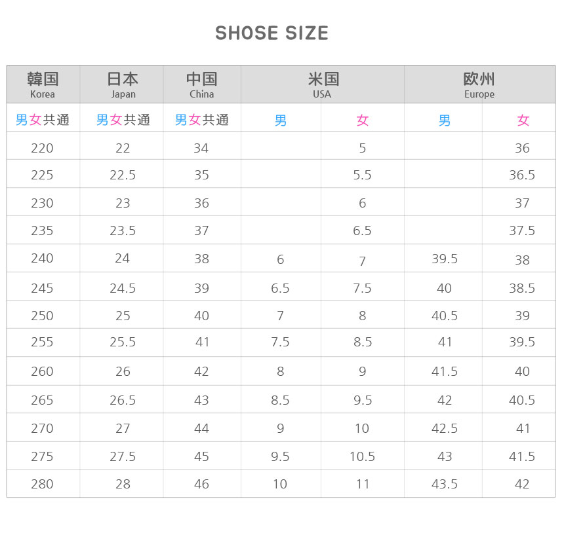564x533 pixels.
Task: Click USA women's size 10.5 cell
Action: 362,456
